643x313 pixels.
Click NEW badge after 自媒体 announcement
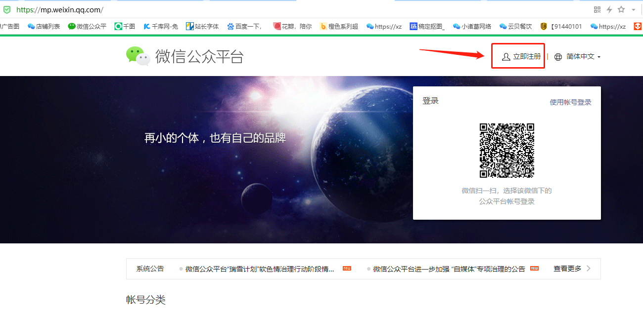click(x=534, y=269)
